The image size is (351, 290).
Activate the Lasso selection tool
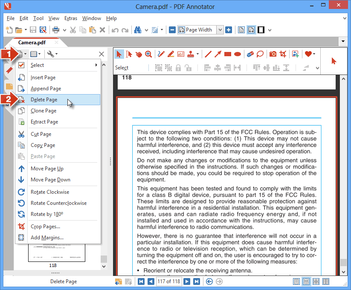point(259,54)
